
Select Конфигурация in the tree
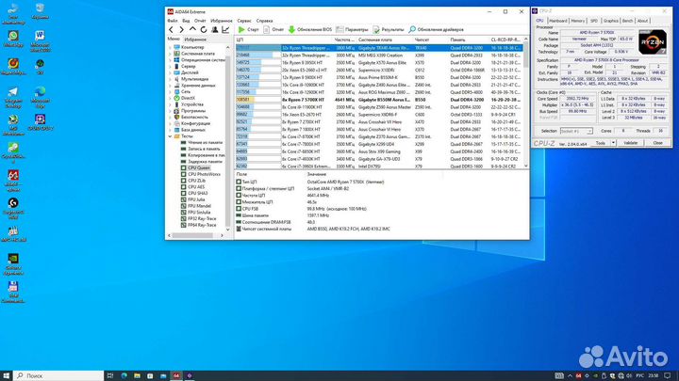click(196, 123)
